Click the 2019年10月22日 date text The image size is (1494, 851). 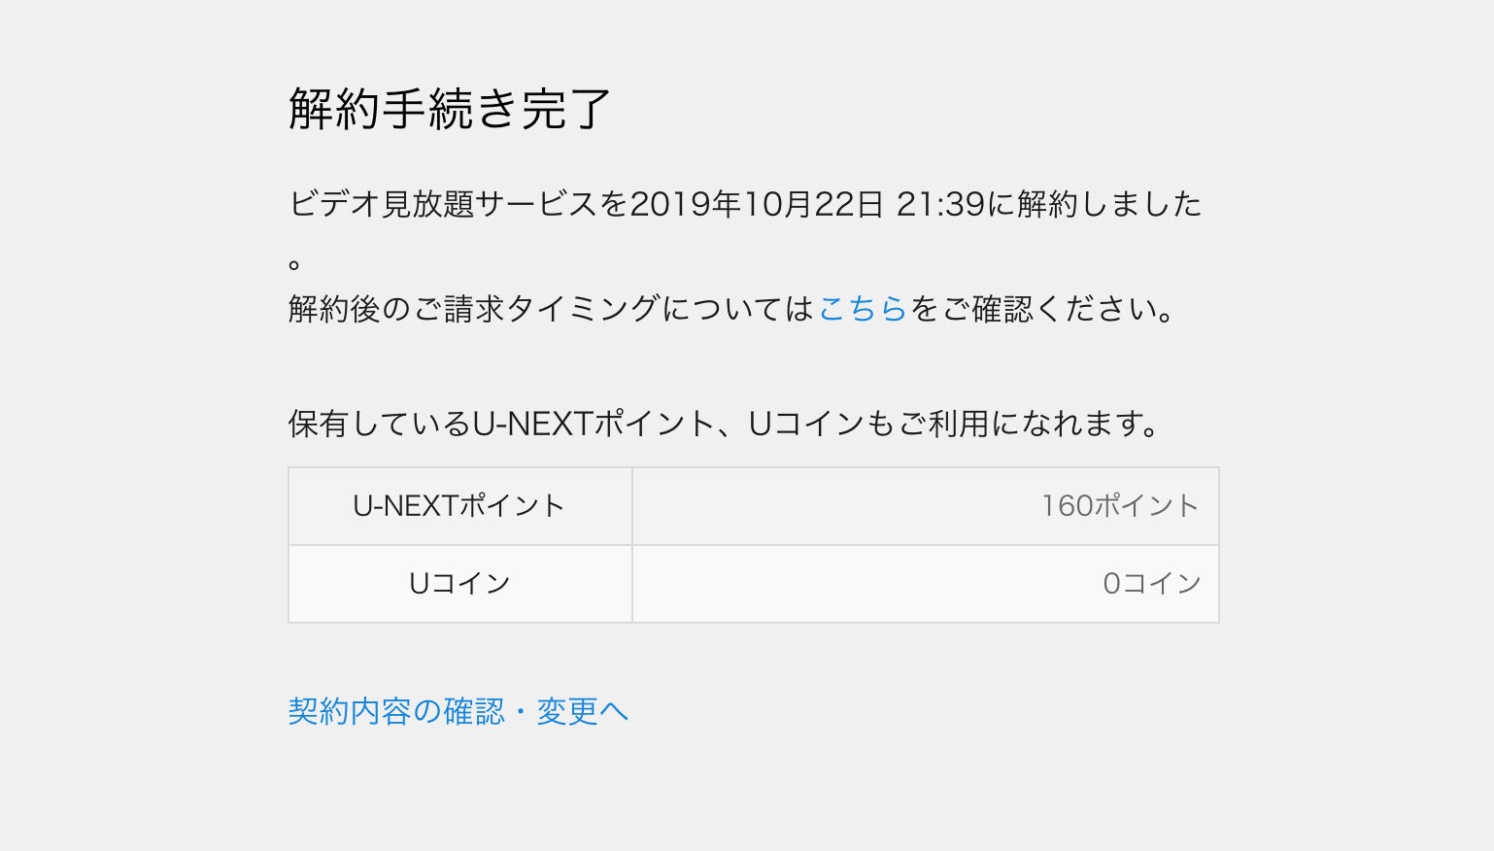[757, 204]
